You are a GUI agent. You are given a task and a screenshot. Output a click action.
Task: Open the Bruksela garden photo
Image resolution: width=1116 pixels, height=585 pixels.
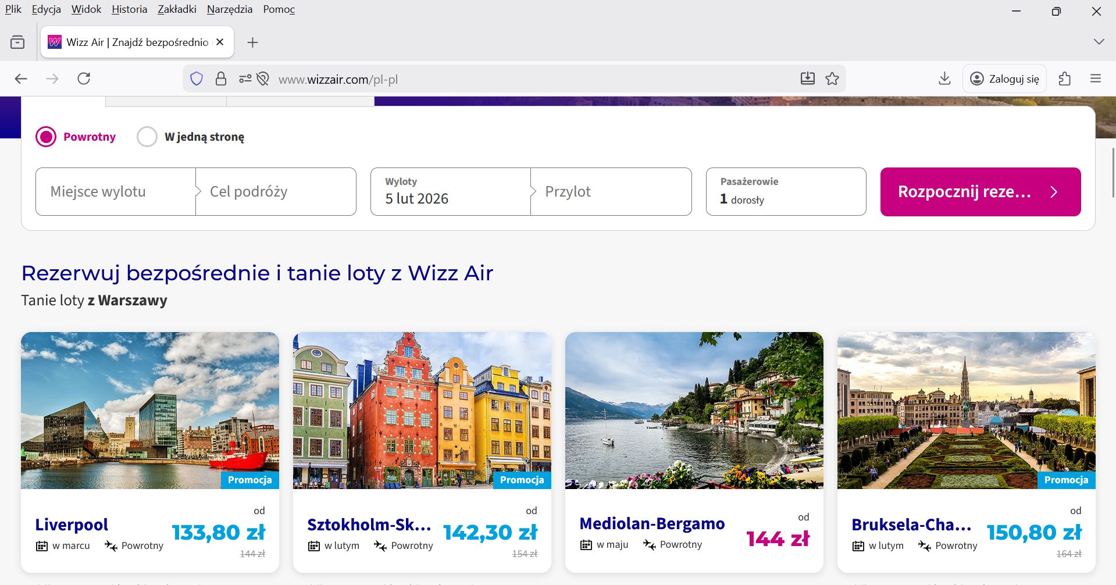[x=967, y=411]
